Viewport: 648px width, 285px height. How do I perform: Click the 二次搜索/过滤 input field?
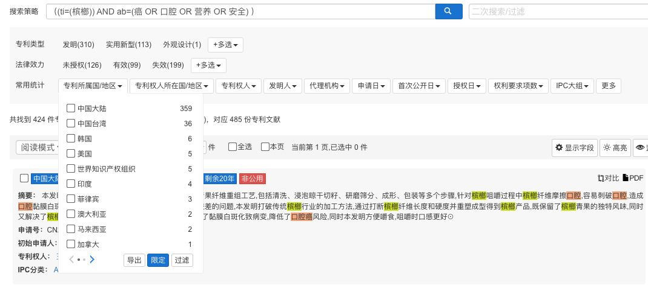(x=557, y=11)
